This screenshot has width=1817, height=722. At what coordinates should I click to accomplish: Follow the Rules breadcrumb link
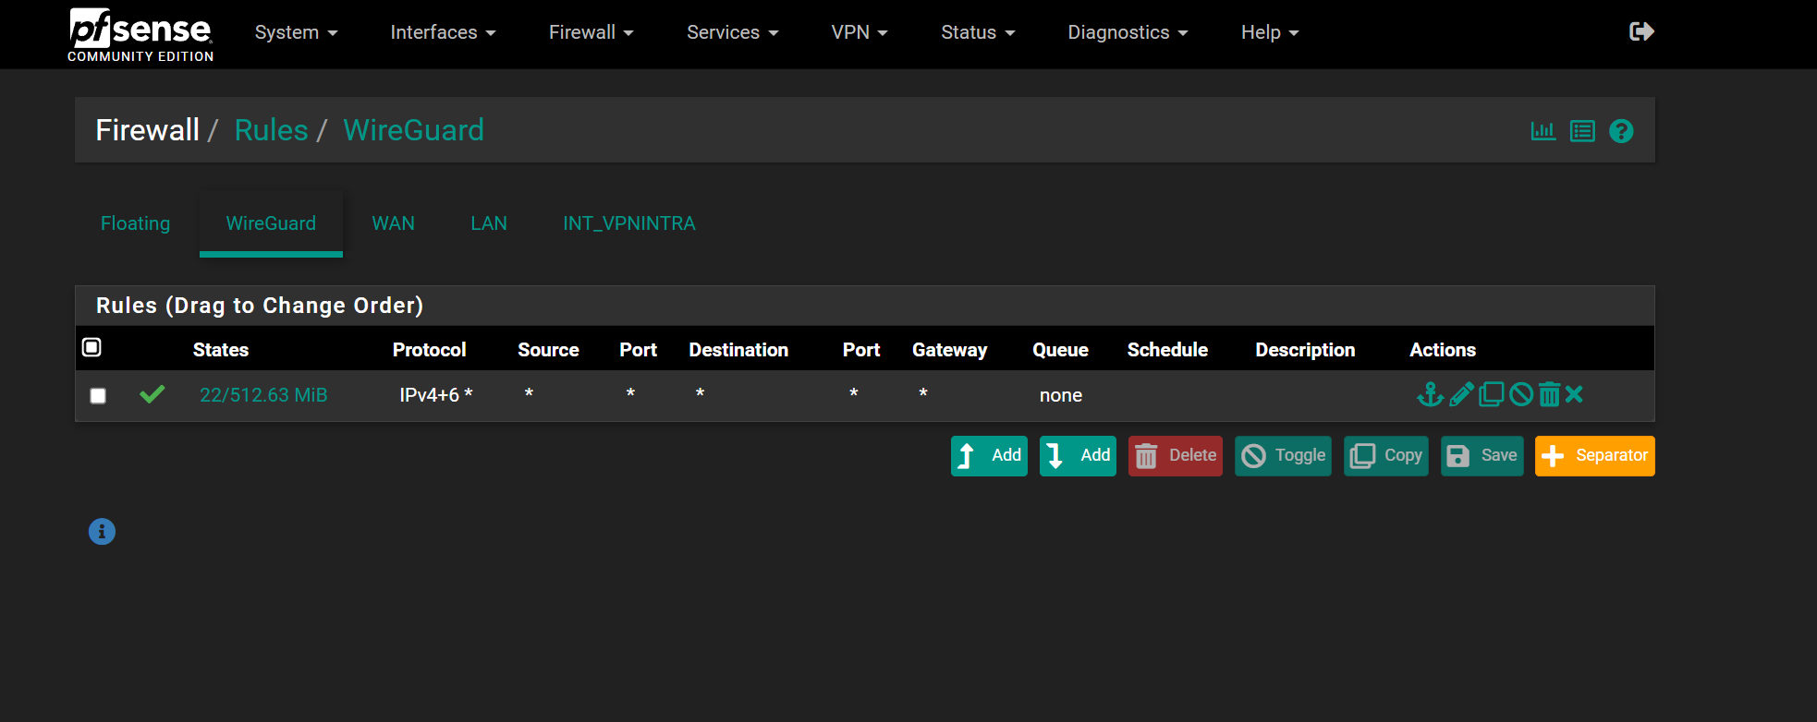pyautogui.click(x=271, y=130)
